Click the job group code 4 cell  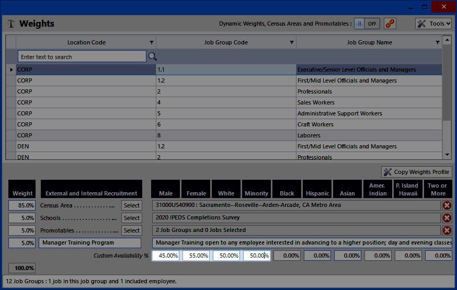(x=226, y=102)
